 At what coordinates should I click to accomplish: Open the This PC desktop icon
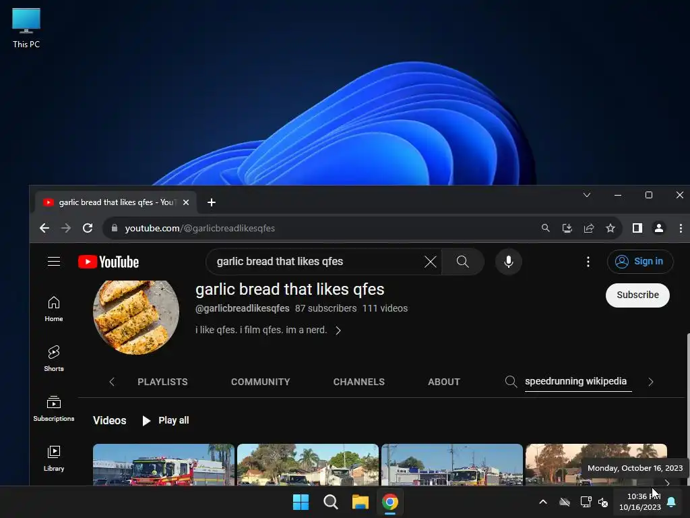(x=26, y=28)
